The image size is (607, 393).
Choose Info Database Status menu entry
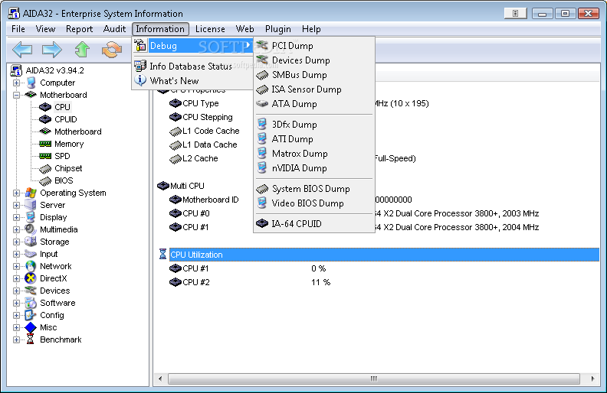(192, 67)
